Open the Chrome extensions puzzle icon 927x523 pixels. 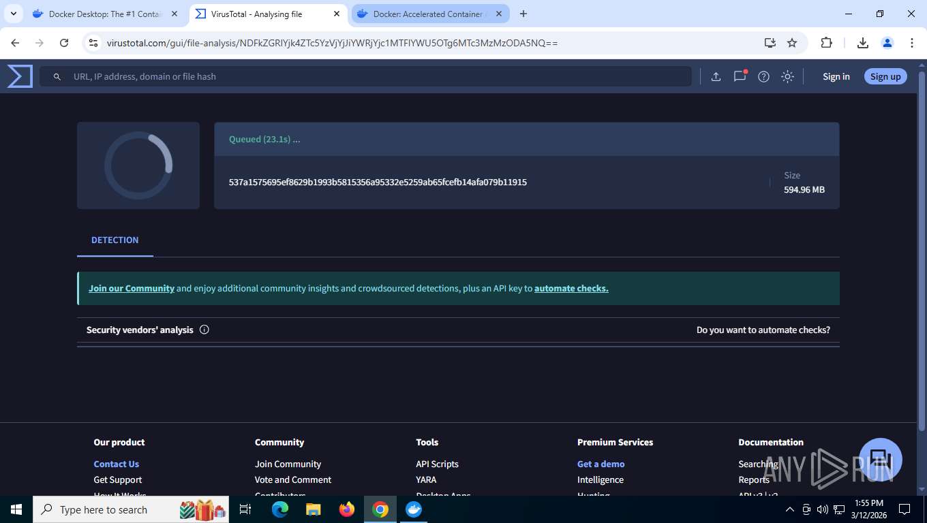point(826,43)
